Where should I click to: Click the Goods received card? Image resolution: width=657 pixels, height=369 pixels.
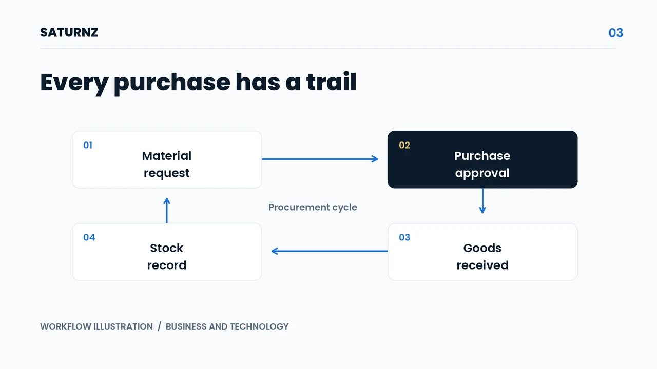click(482, 252)
